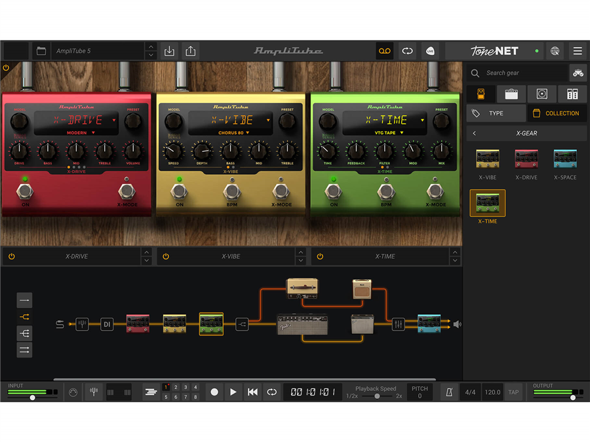Toggle power for the X-VIBE slot
Viewport: 590px width, 442px height.
166,257
